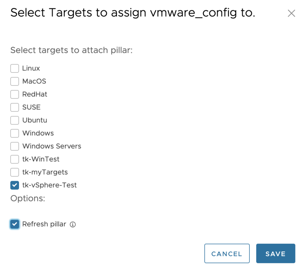This screenshot has width=304, height=271.
Task: Click the 'Refresh pillar' label text
Action: [44, 224]
